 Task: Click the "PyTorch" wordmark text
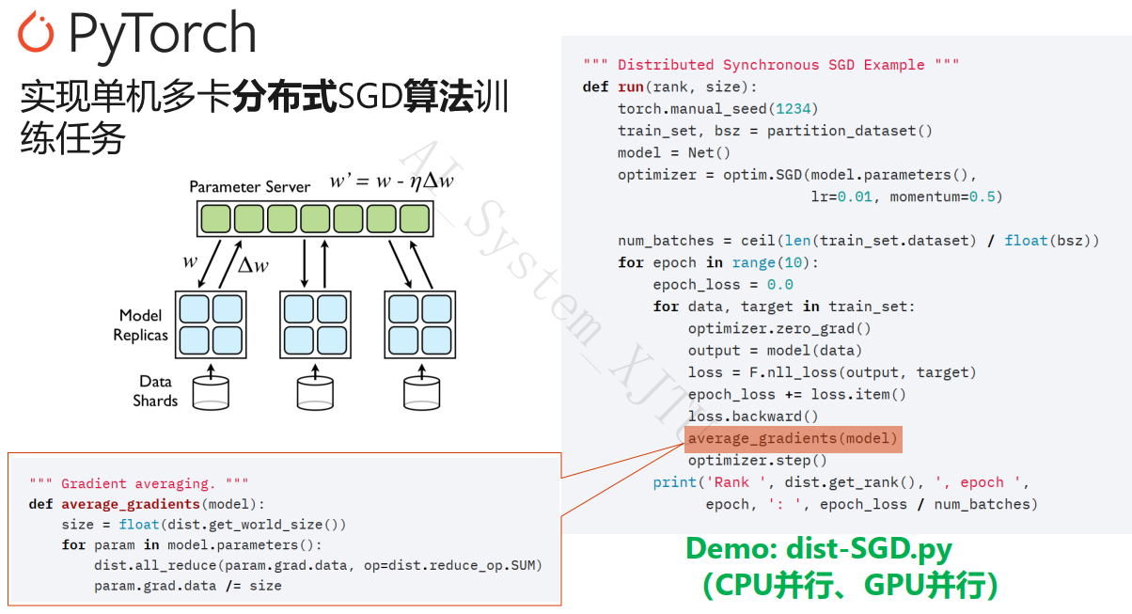point(162,35)
